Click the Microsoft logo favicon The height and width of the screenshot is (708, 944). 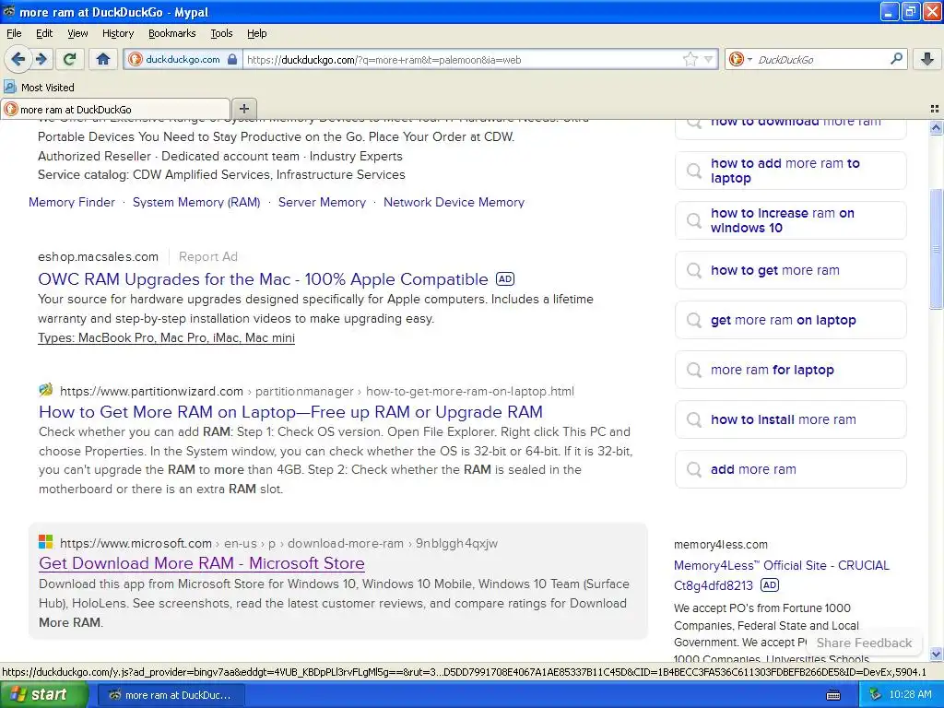[x=46, y=542]
